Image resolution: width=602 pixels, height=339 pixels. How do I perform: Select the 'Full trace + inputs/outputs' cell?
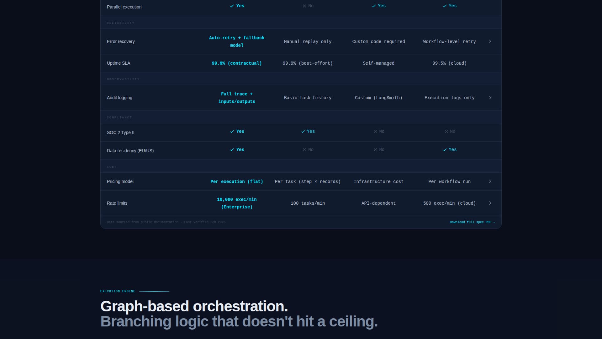(x=237, y=98)
